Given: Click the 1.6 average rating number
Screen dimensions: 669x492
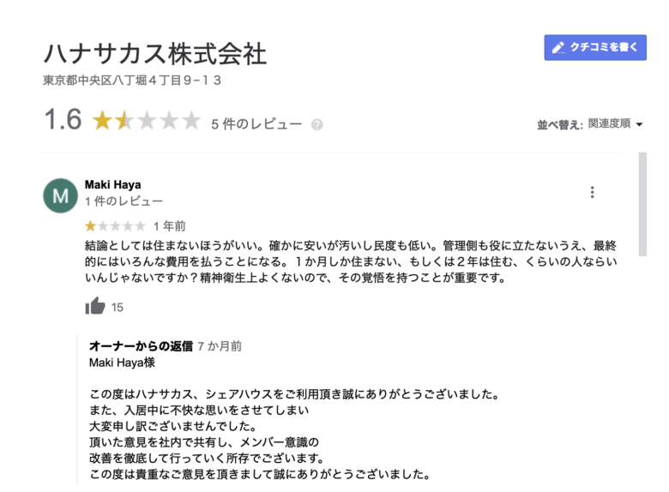Looking at the screenshot, I should 63,120.
